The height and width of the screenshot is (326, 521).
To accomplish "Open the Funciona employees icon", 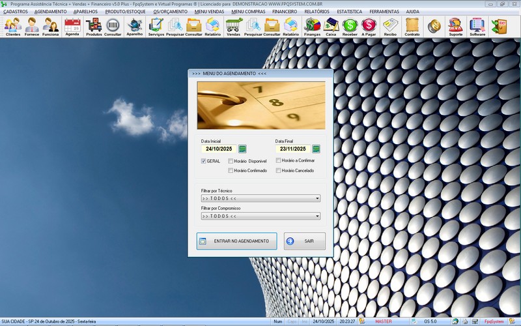I will point(51,27).
